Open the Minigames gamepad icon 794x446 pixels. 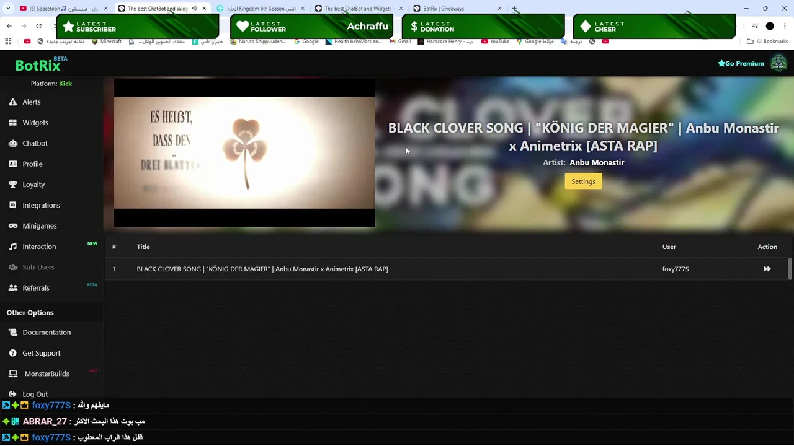coord(12,226)
